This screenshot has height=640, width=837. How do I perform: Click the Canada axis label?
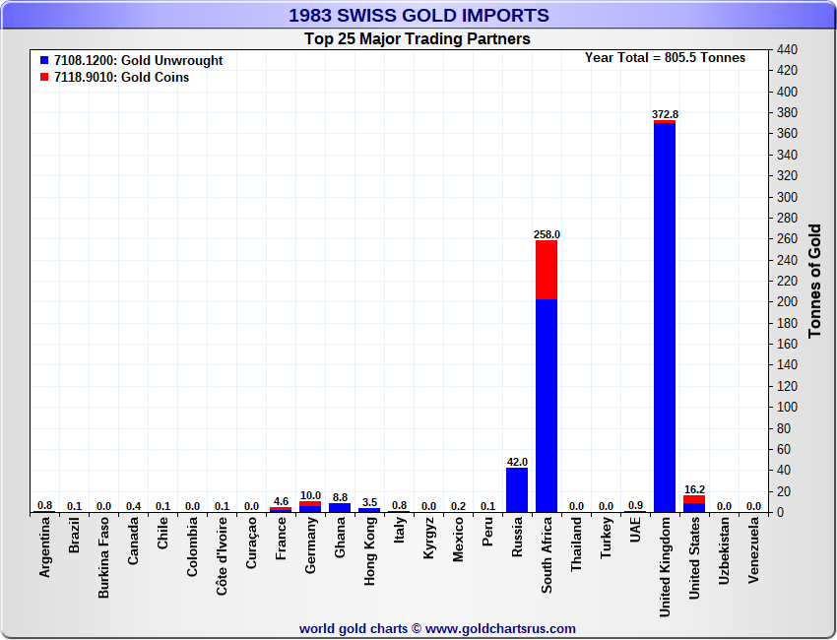tap(133, 541)
